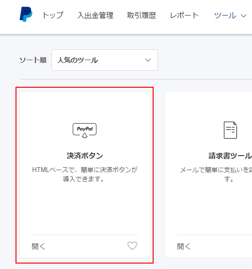The height and width of the screenshot is (269, 252).
Task: Go to 入出金管理 page
Action: point(95,16)
